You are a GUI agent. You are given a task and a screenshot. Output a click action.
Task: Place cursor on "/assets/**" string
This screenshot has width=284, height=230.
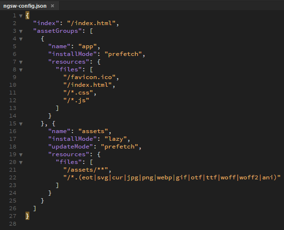(86, 170)
